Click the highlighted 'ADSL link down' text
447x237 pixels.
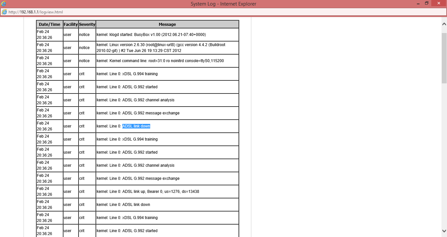136,126
